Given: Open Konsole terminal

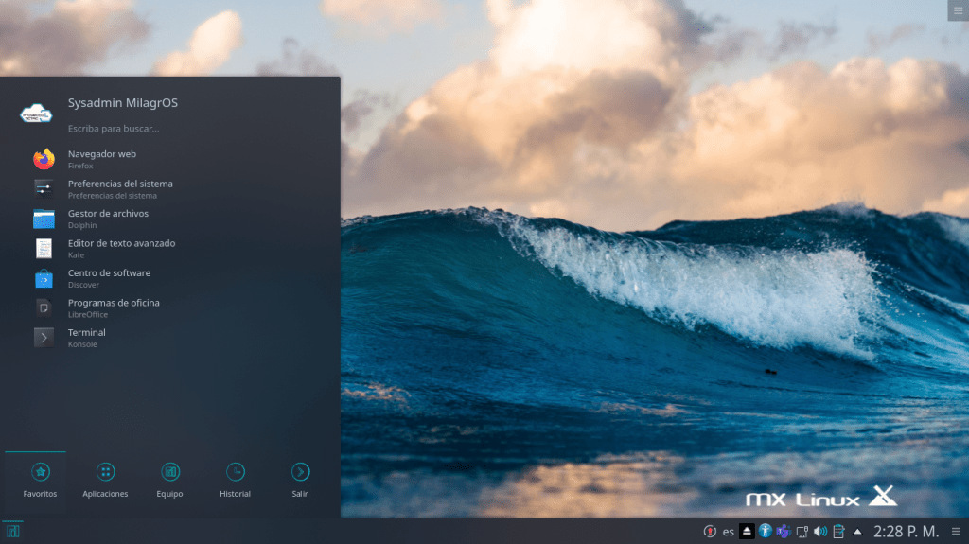Looking at the screenshot, I should tap(86, 338).
